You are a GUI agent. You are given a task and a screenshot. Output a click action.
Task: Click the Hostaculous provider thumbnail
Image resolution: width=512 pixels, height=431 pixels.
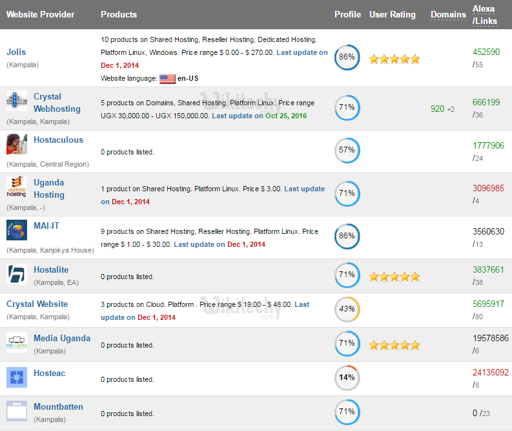17,144
